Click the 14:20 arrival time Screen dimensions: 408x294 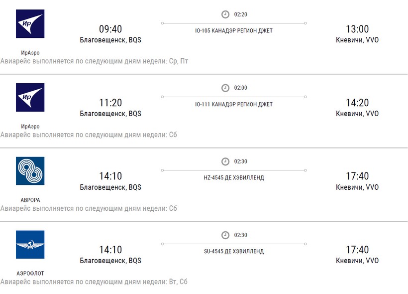pyautogui.click(x=357, y=103)
